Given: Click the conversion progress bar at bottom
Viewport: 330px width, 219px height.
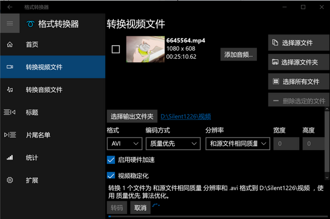Looking at the screenshot, I should [x=218, y=216].
